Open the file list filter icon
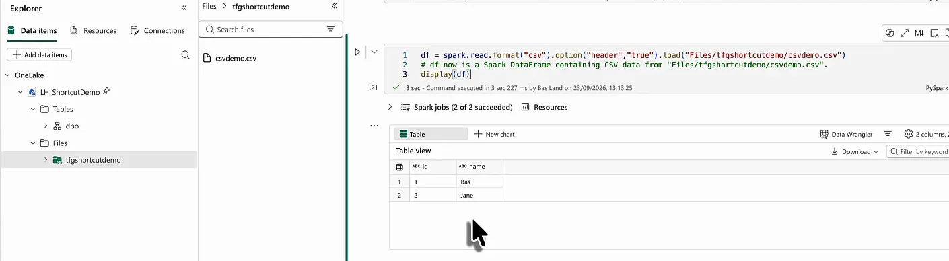 [x=330, y=30]
